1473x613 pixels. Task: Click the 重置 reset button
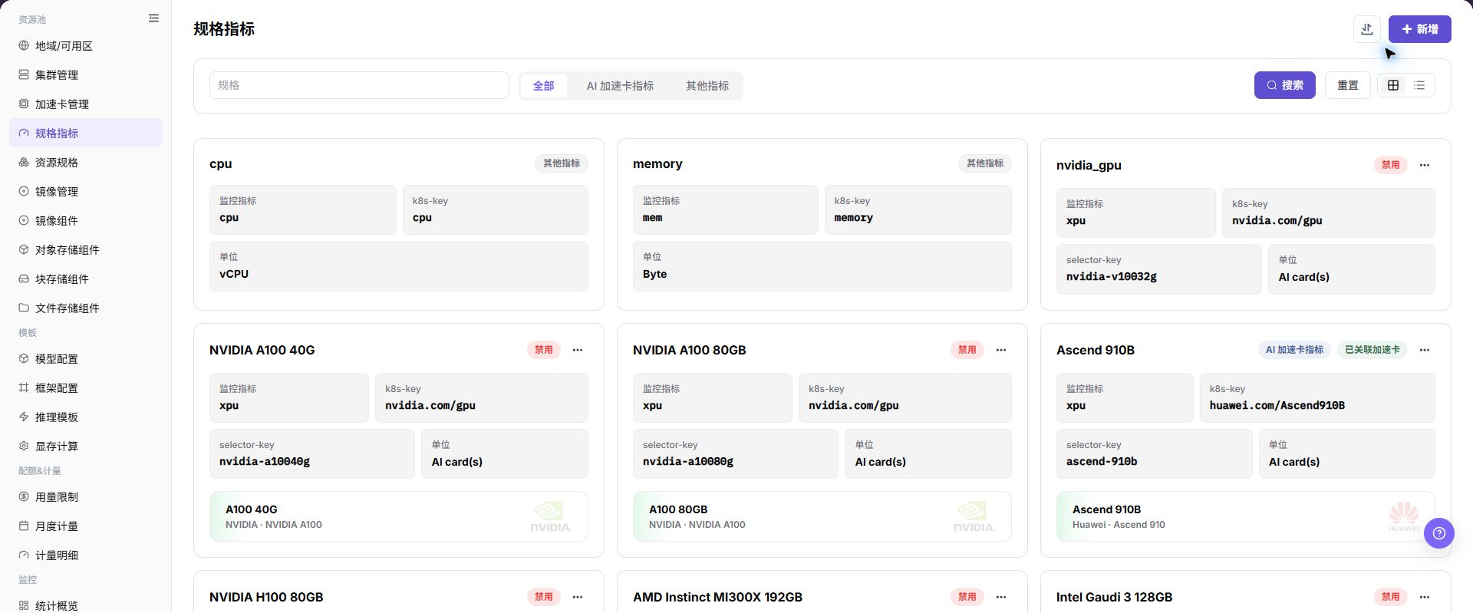point(1348,85)
